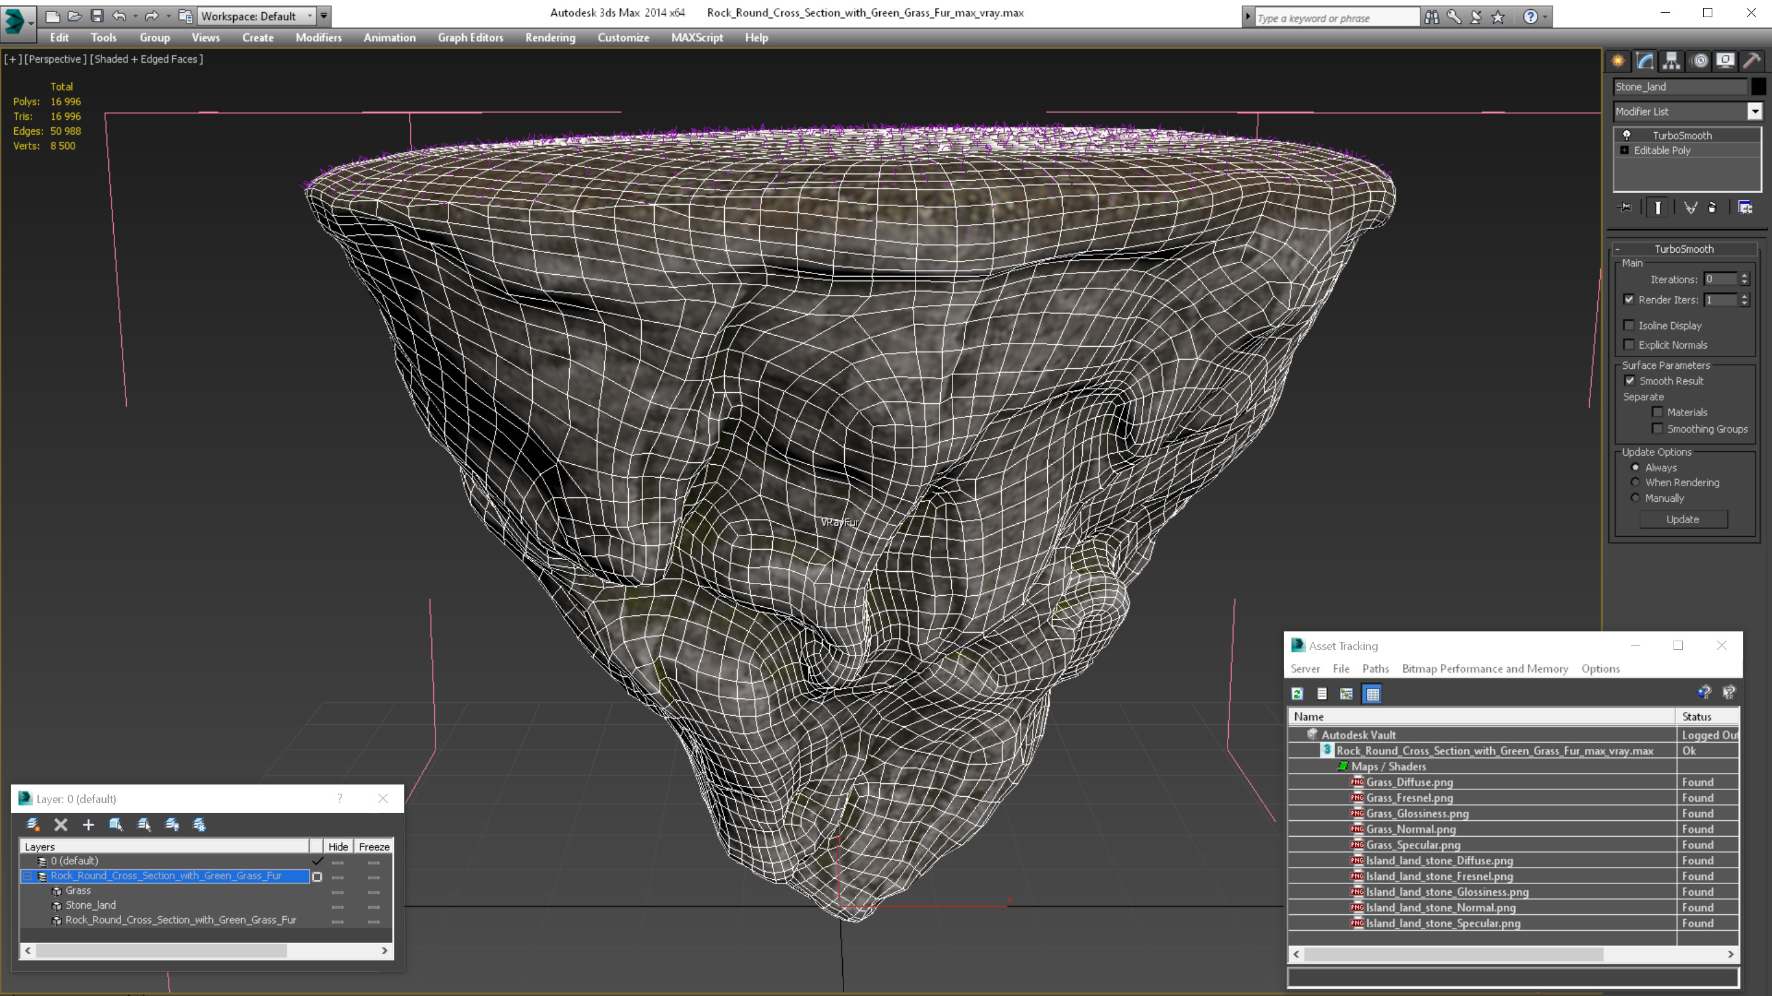1772x996 pixels.
Task: Open the Graph Editors menu
Action: pyautogui.click(x=471, y=38)
